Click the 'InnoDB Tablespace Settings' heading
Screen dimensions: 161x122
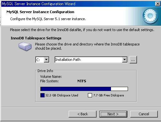coord(36,38)
